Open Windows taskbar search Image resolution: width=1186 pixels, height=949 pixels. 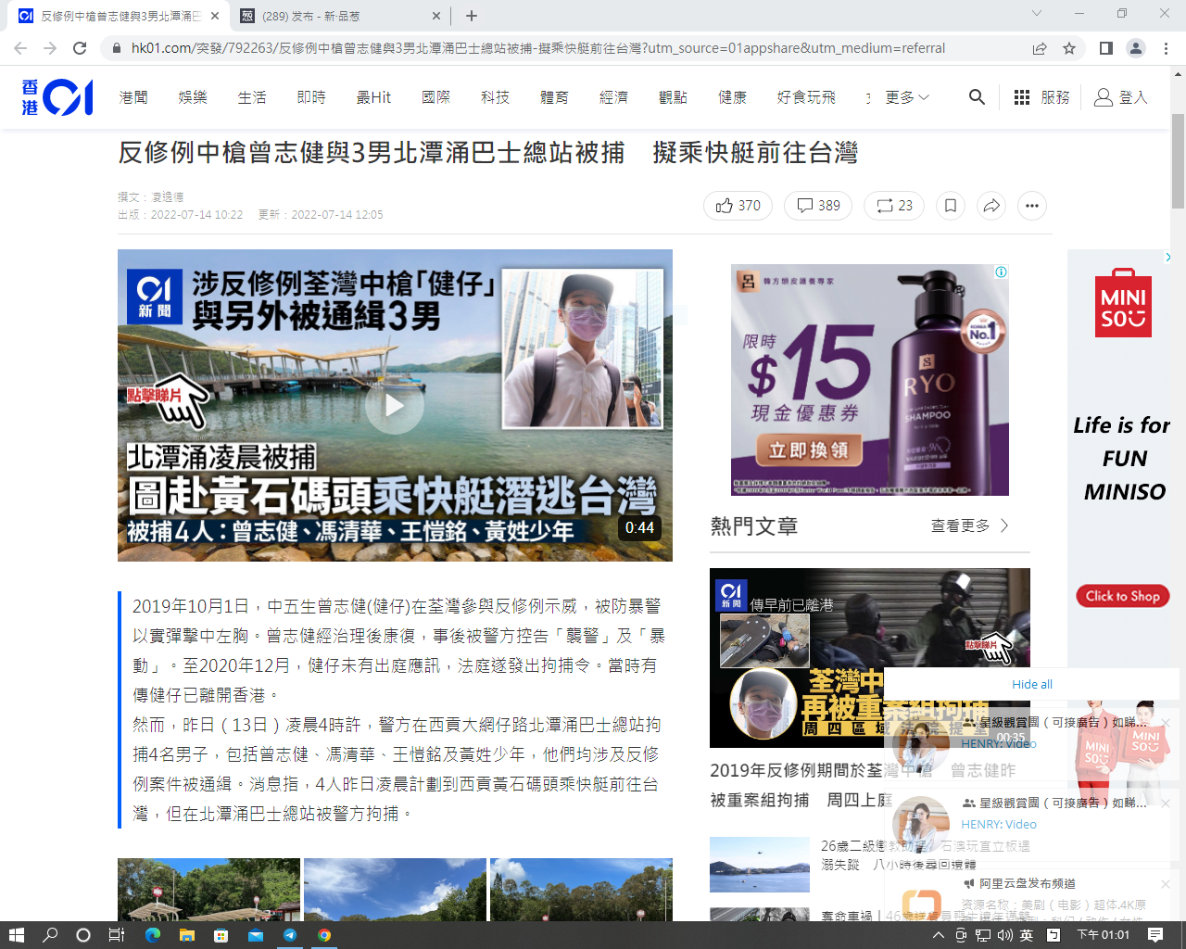[x=50, y=935]
